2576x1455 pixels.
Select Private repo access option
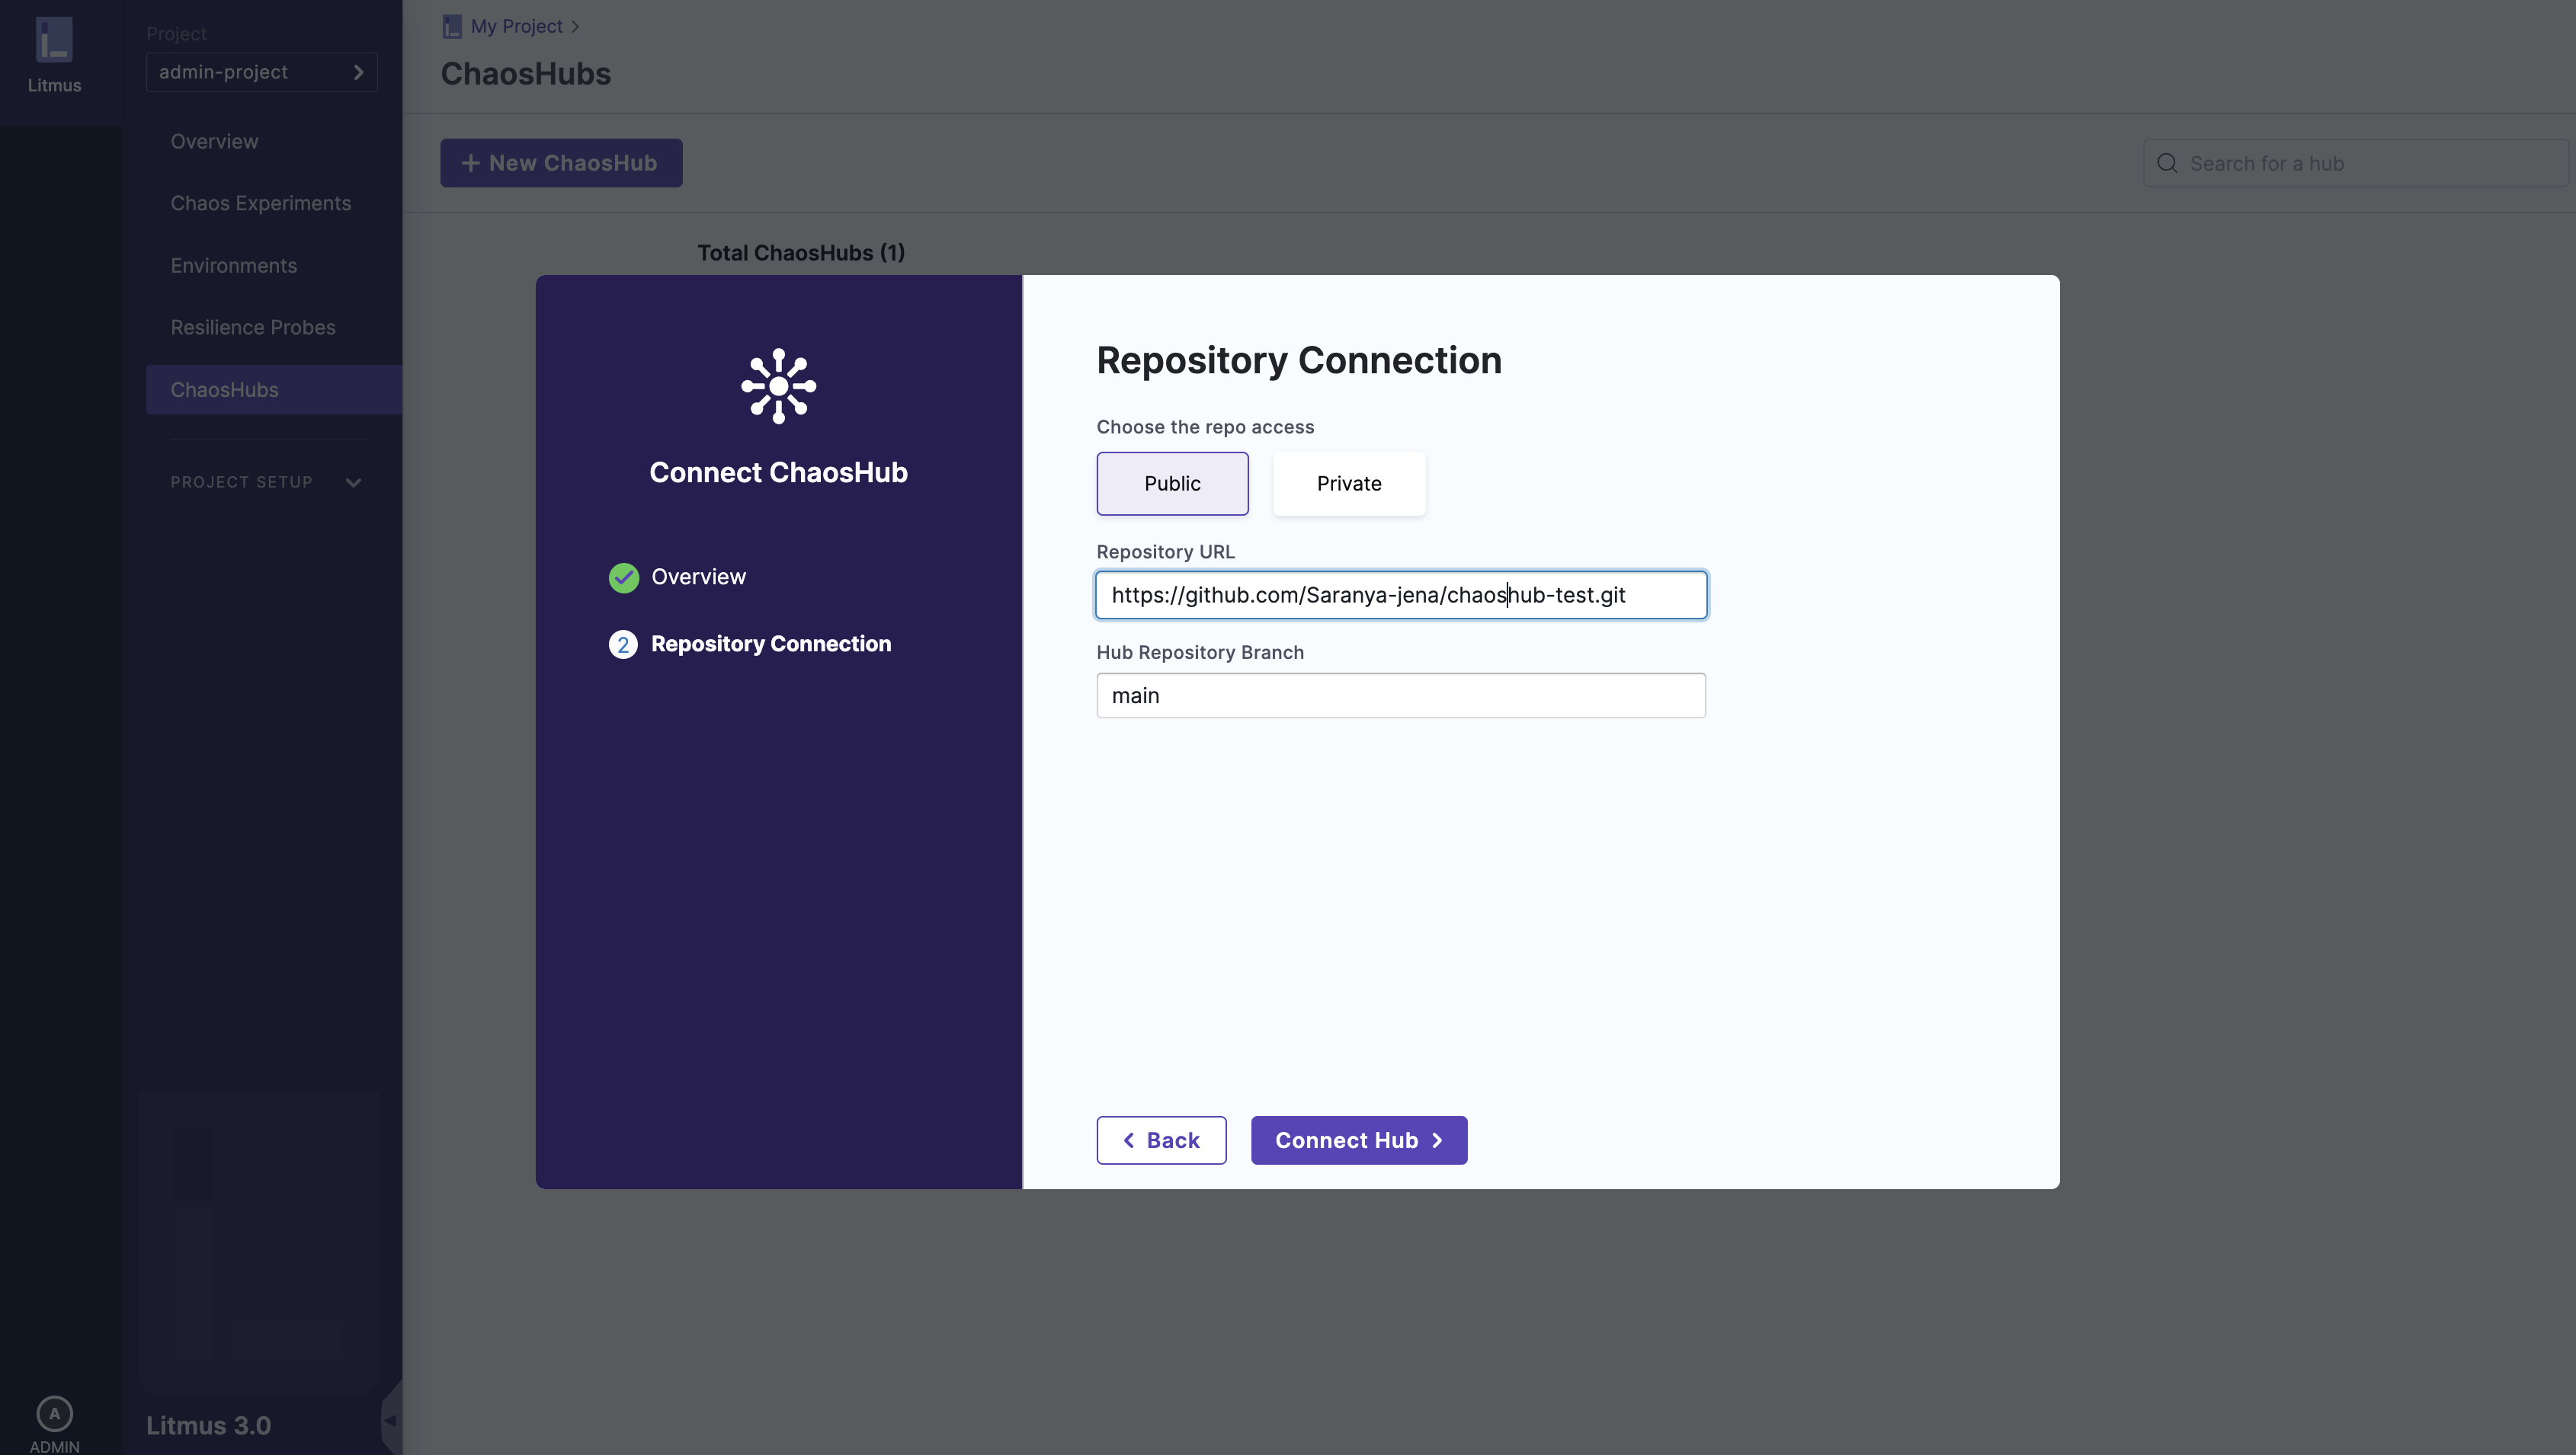(1348, 484)
